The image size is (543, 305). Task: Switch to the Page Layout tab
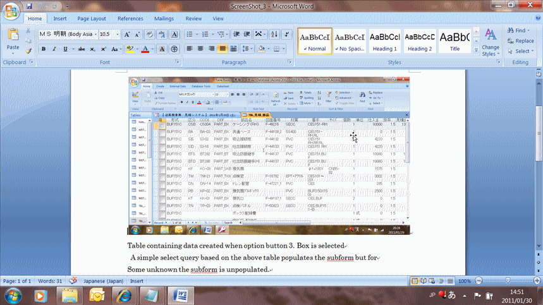click(x=92, y=19)
